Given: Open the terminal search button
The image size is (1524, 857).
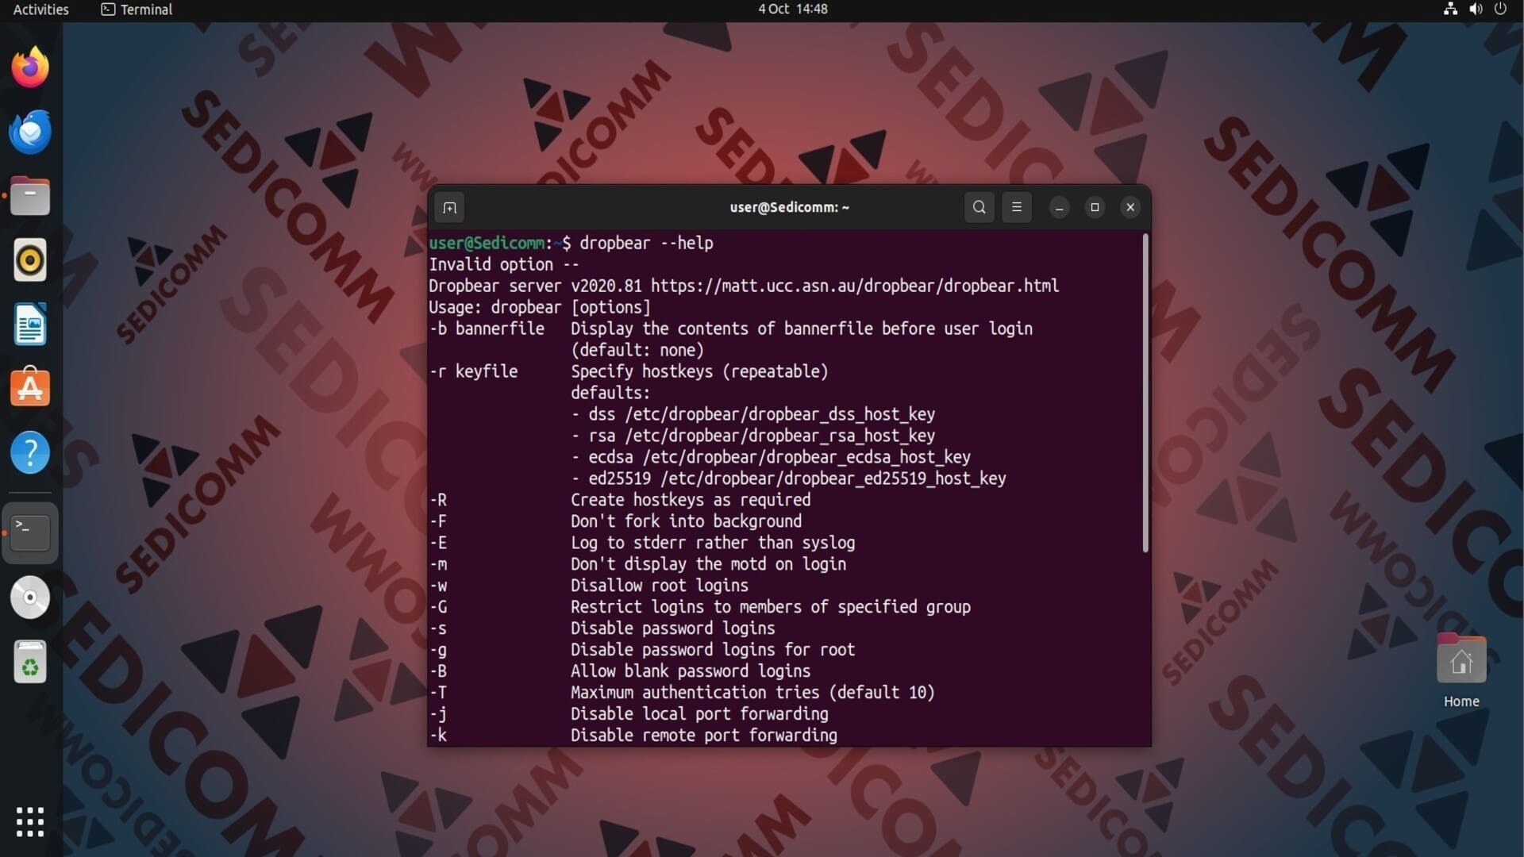Looking at the screenshot, I should 979,208.
